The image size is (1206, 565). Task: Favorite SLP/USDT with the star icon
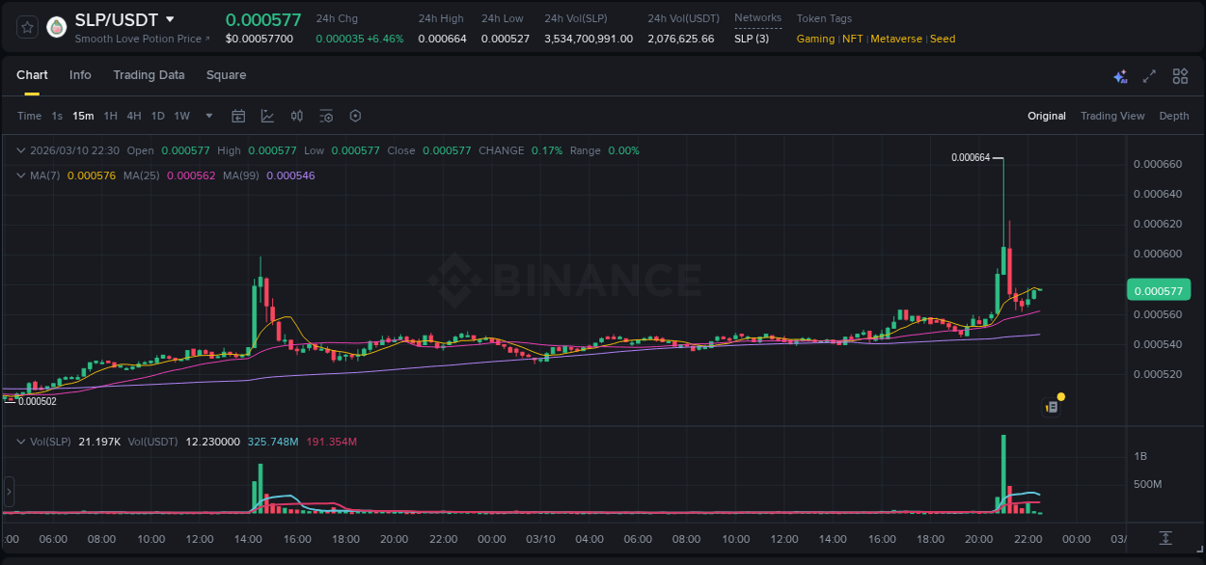26,26
